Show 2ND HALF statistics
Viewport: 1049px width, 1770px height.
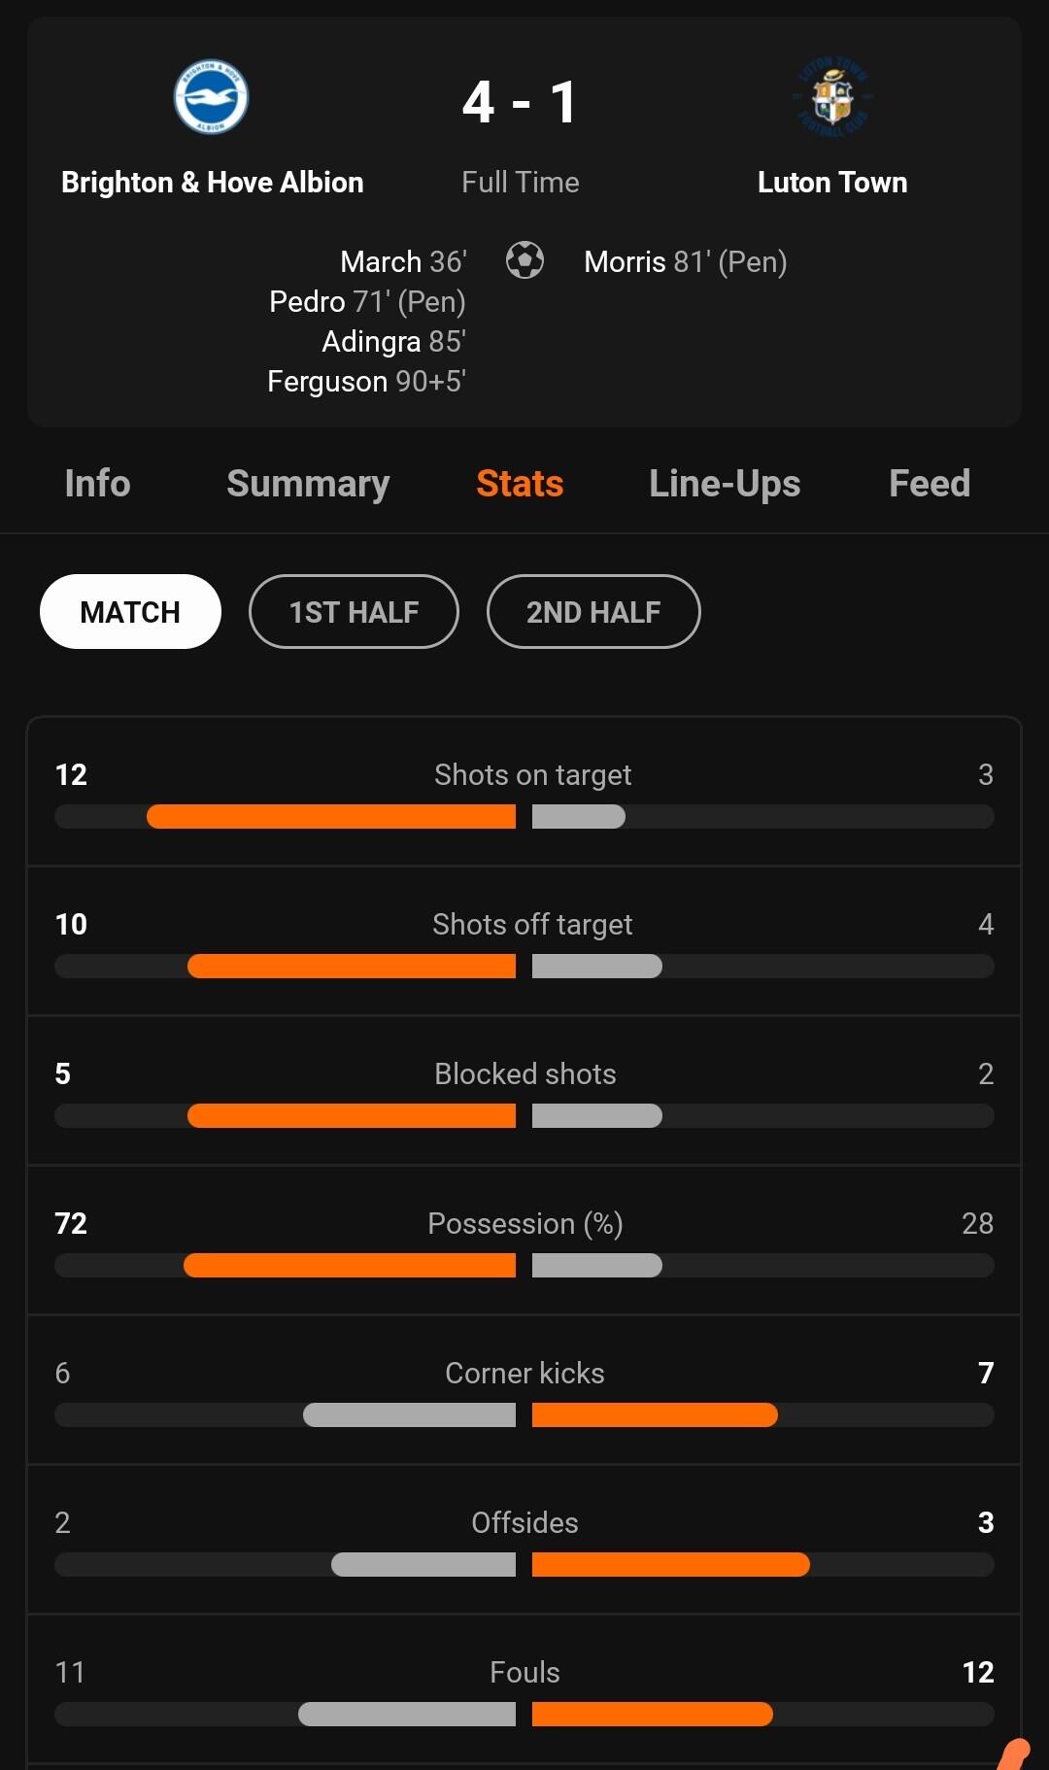593,612
